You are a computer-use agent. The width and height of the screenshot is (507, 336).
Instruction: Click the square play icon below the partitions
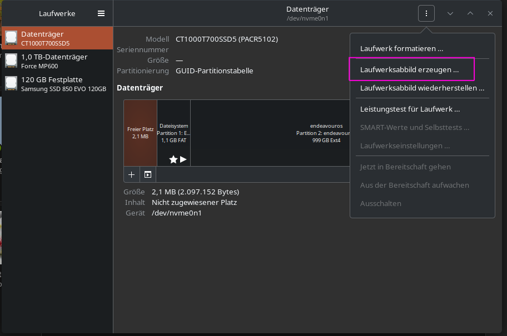(148, 174)
